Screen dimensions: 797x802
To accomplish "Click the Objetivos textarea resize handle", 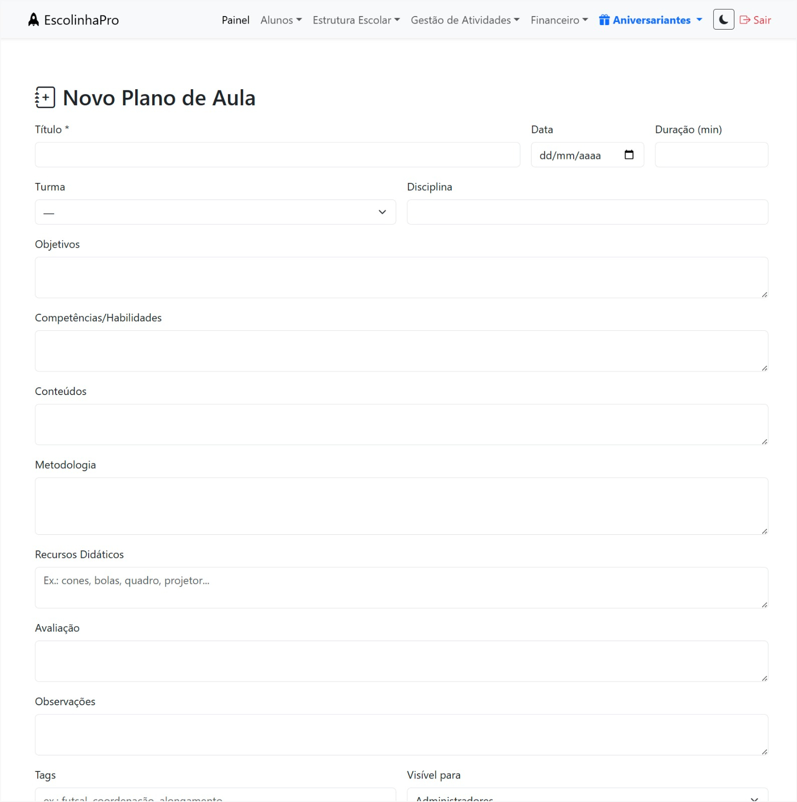I will (764, 295).
